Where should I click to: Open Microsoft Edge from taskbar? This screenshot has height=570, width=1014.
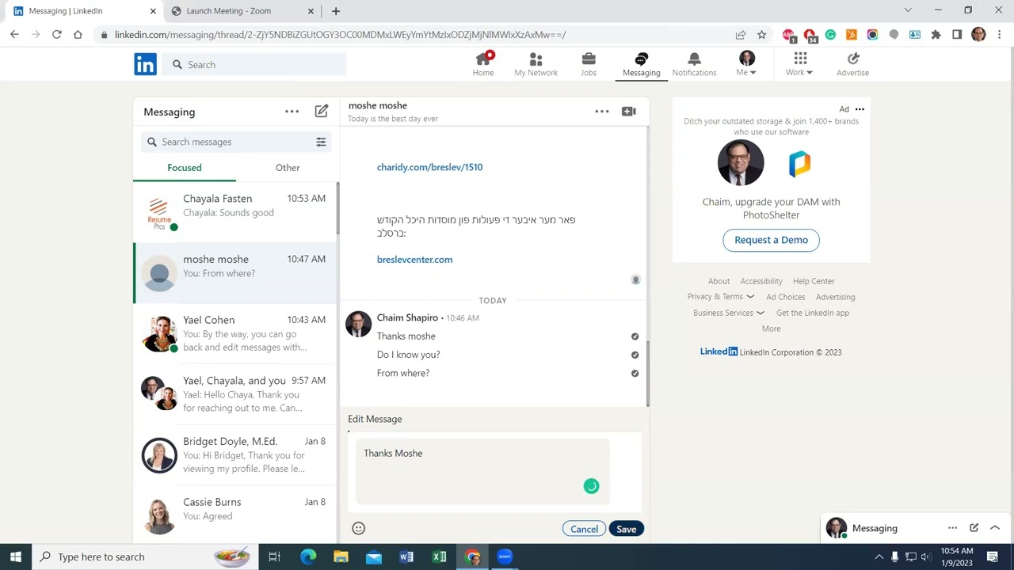[x=308, y=557]
